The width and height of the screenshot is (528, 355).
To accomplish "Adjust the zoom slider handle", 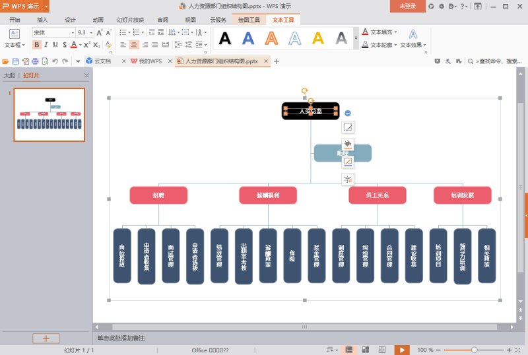I will 474,350.
